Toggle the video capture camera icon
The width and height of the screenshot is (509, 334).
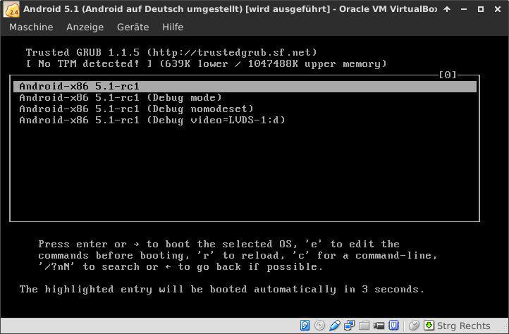pyautogui.click(x=379, y=326)
